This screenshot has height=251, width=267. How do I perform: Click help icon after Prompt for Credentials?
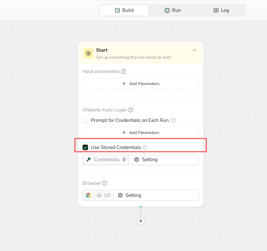(173, 120)
